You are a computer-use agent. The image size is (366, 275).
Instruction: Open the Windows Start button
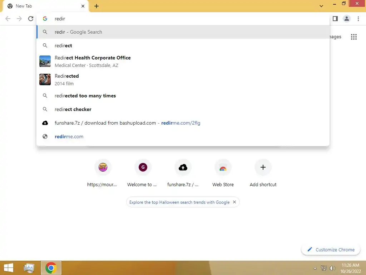point(9,268)
